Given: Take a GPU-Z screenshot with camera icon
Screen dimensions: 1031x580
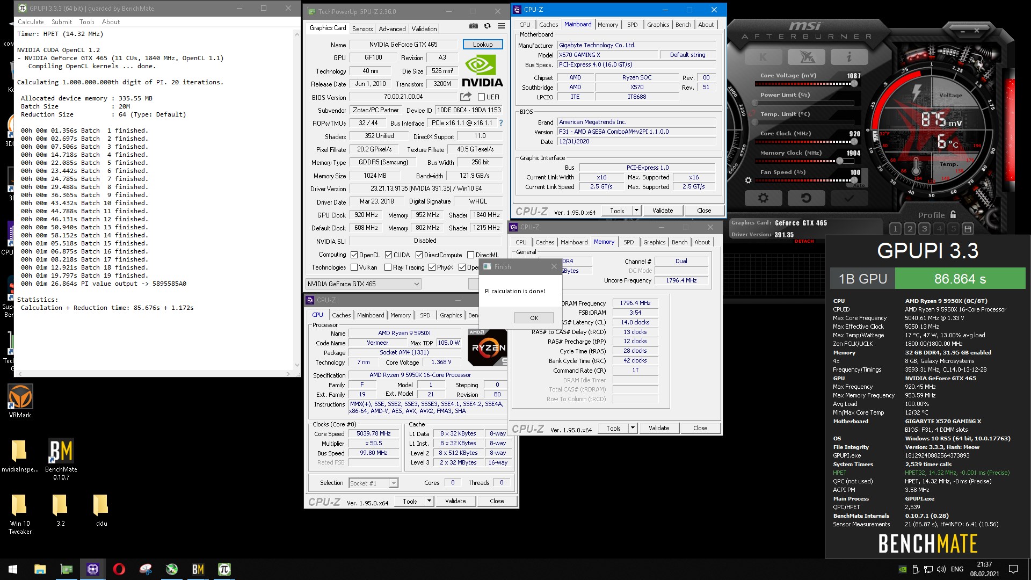Looking at the screenshot, I should tap(473, 26).
